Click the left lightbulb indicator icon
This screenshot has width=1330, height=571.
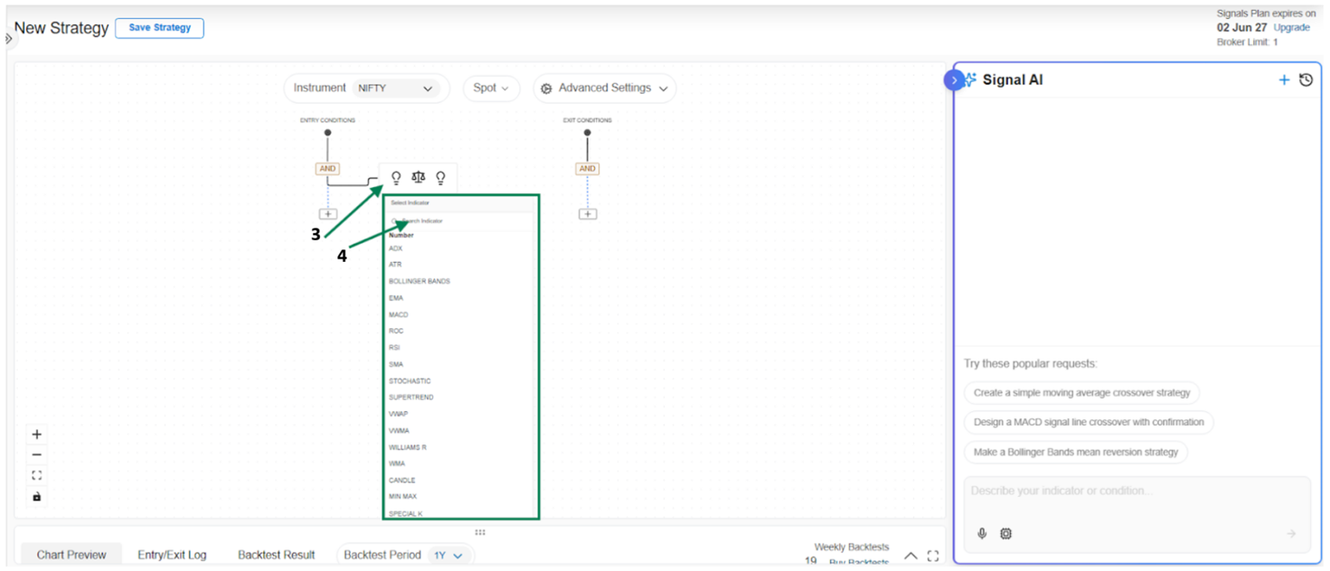click(396, 178)
